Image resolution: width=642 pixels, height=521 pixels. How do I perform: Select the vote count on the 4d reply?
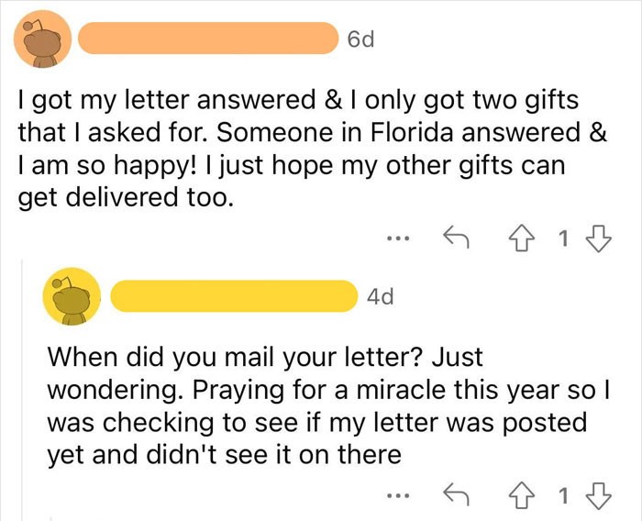point(564,496)
